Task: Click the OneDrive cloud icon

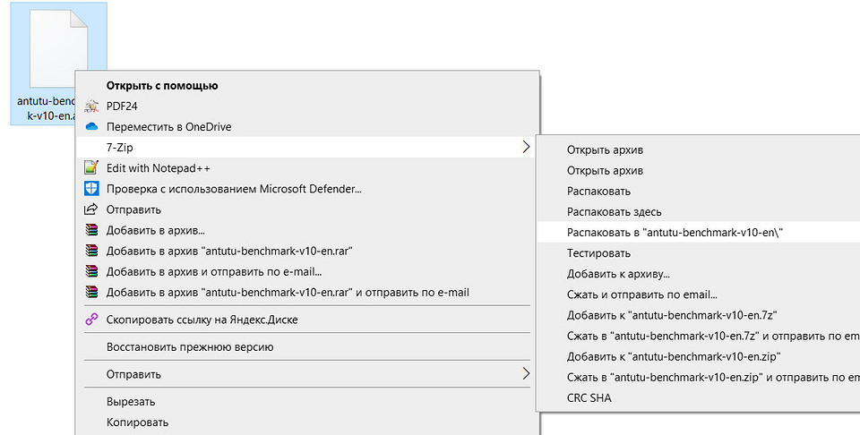Action: (91, 126)
